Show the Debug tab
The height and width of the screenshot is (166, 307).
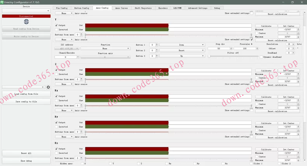click(217, 8)
